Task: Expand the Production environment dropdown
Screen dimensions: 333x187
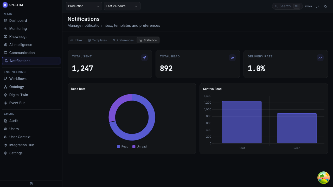Action: coord(84,6)
